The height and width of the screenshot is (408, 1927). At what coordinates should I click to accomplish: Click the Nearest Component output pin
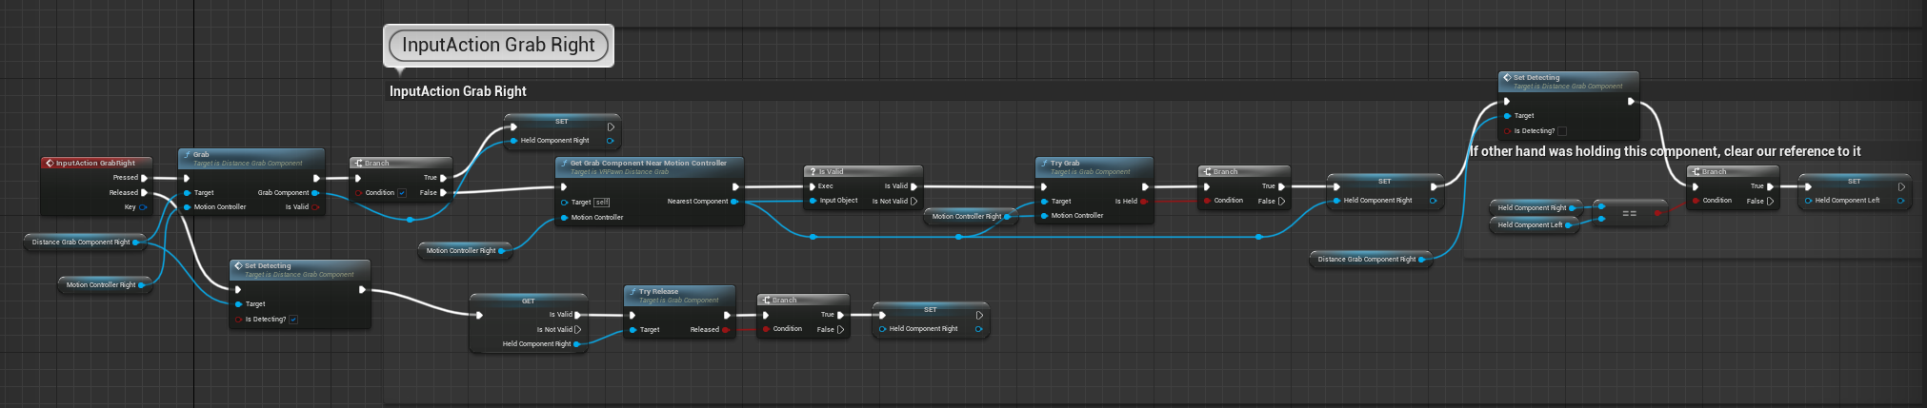tap(734, 201)
